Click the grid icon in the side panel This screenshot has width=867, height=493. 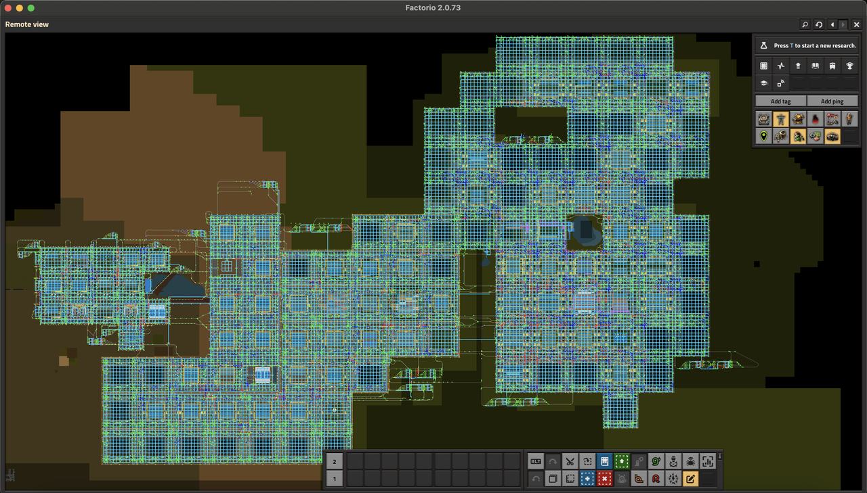click(x=764, y=66)
